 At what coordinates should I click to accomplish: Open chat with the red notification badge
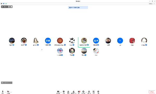click(79, 92)
